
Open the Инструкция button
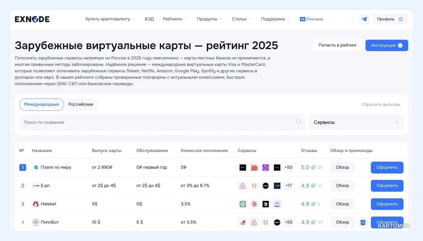[387, 45]
